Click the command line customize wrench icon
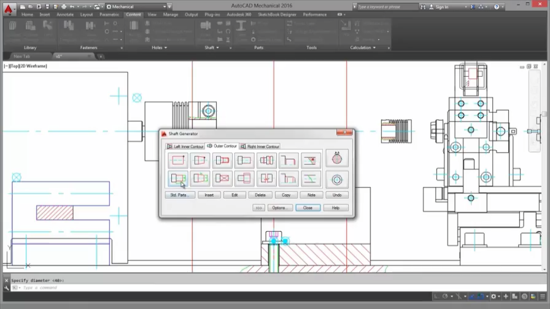 point(6,288)
